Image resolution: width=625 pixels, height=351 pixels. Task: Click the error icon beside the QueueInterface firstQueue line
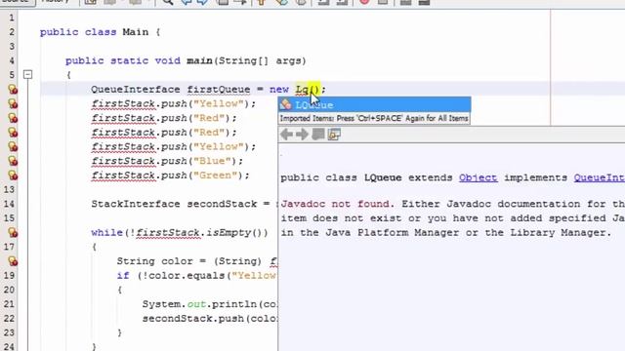pos(13,89)
